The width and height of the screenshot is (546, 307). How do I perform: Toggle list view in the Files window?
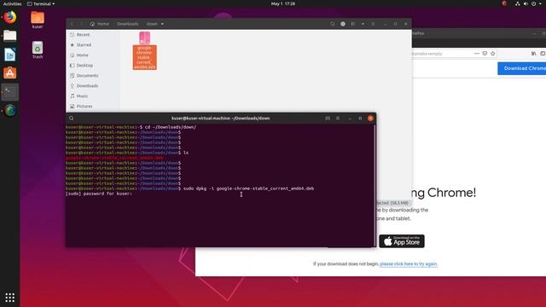point(353,24)
